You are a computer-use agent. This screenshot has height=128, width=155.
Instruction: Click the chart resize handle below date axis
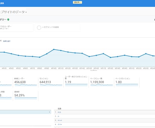click(94, 70)
